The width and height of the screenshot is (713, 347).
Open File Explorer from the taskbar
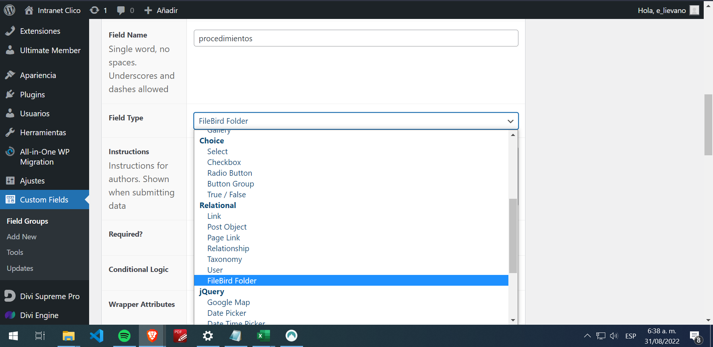click(69, 336)
